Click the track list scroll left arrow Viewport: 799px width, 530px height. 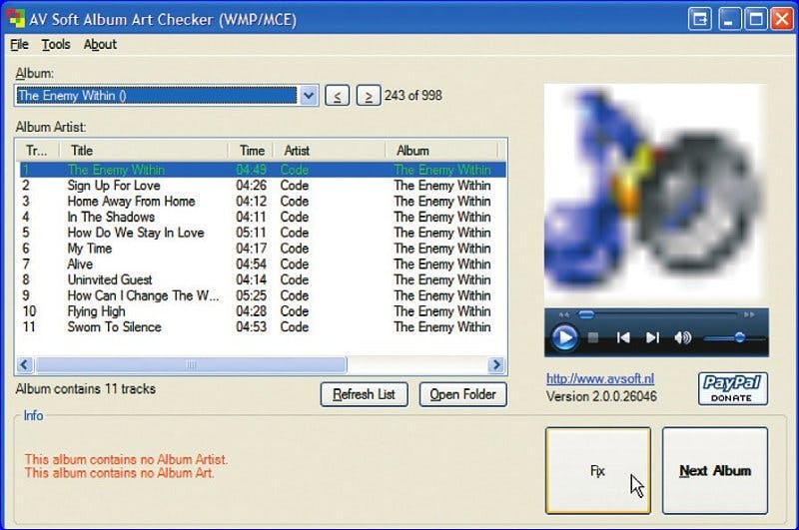click(24, 364)
